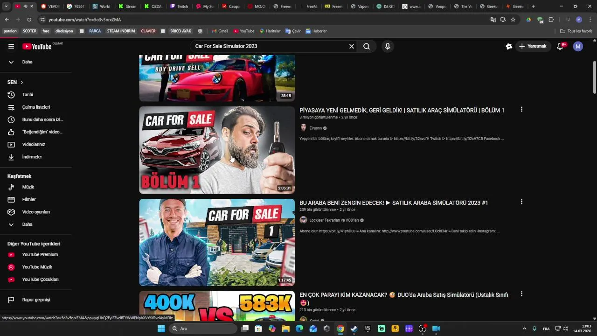Screen dimensions: 597x336
Task: Expand Daha under Keşfetmek
Action: click(x=27, y=224)
